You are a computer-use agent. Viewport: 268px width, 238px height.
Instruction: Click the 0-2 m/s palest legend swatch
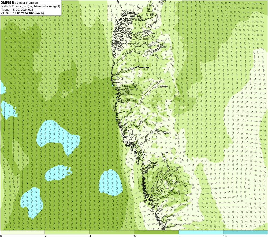23,232
